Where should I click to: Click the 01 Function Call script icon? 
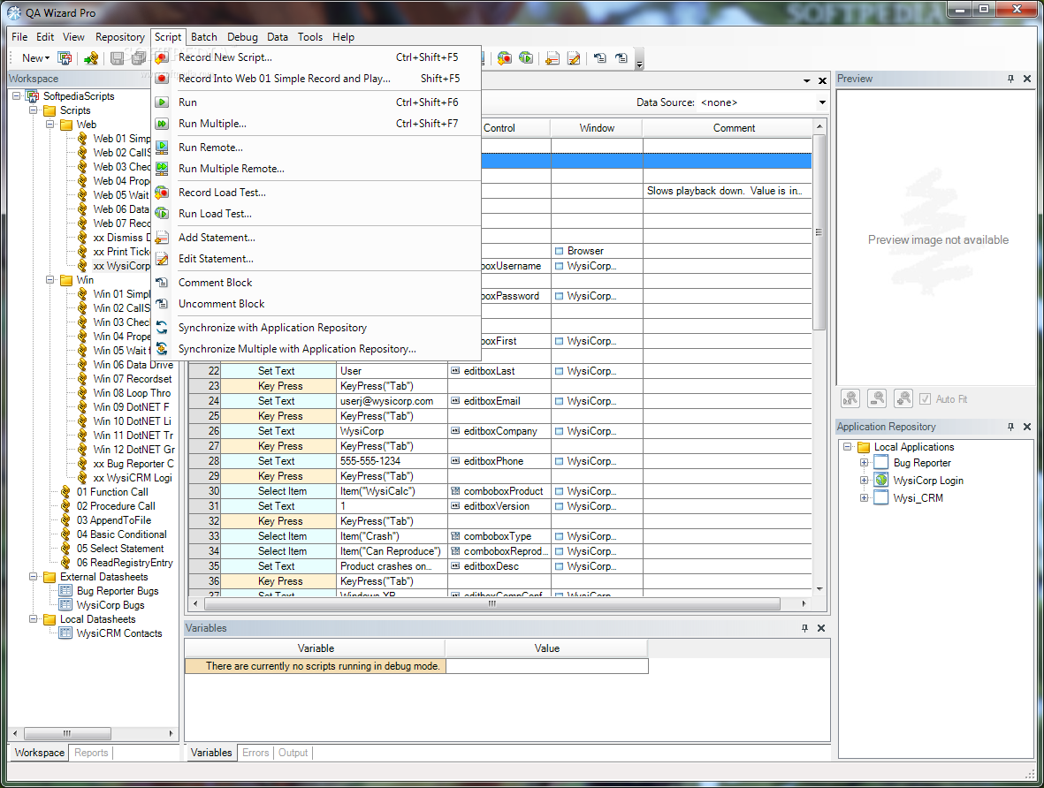pos(65,492)
